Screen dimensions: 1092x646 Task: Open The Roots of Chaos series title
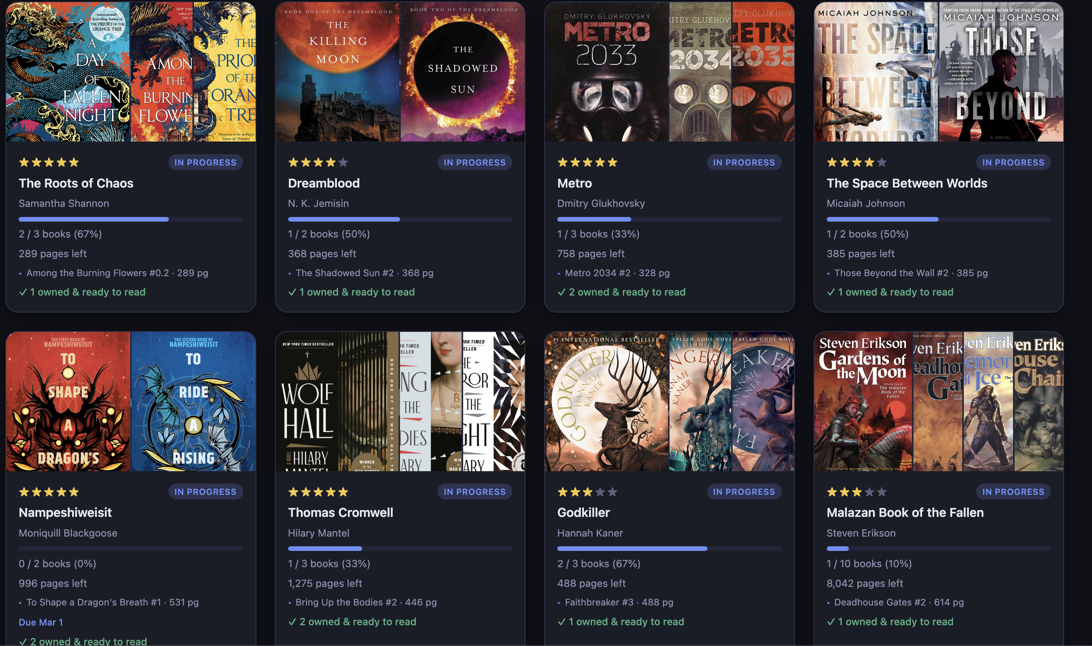(76, 183)
